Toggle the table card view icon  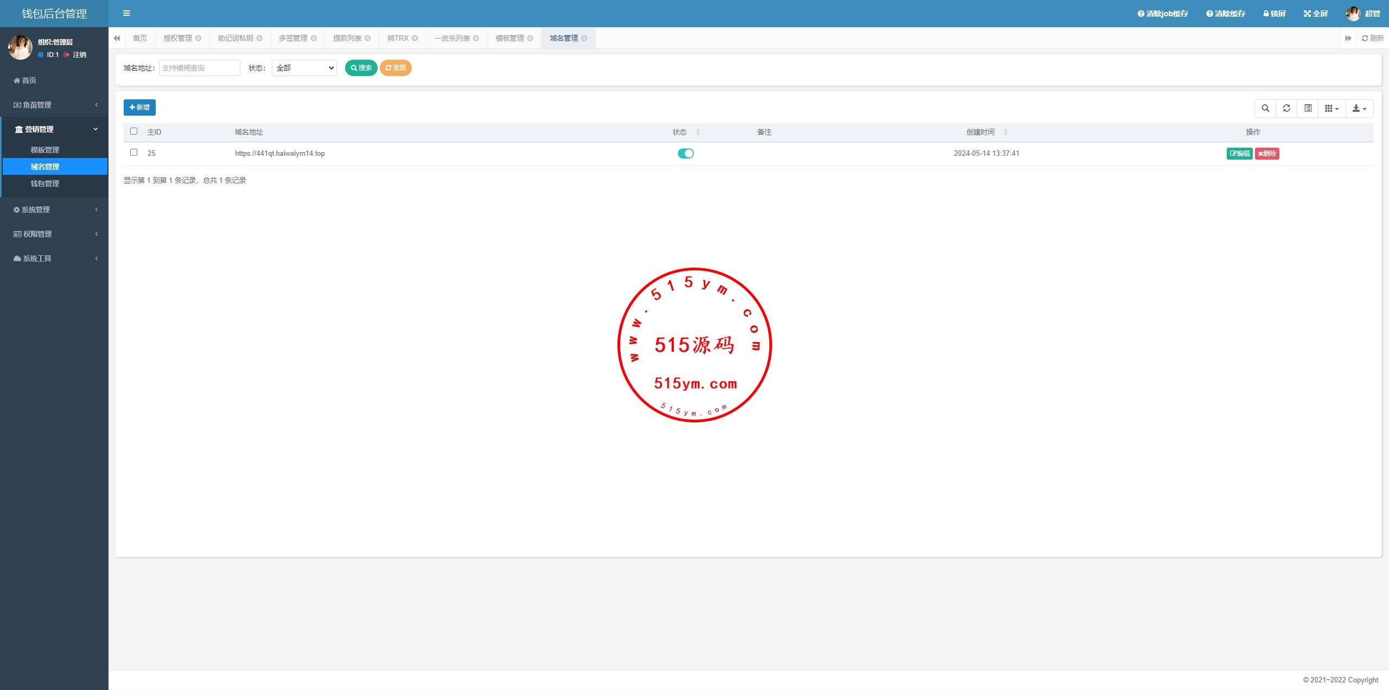click(1308, 108)
